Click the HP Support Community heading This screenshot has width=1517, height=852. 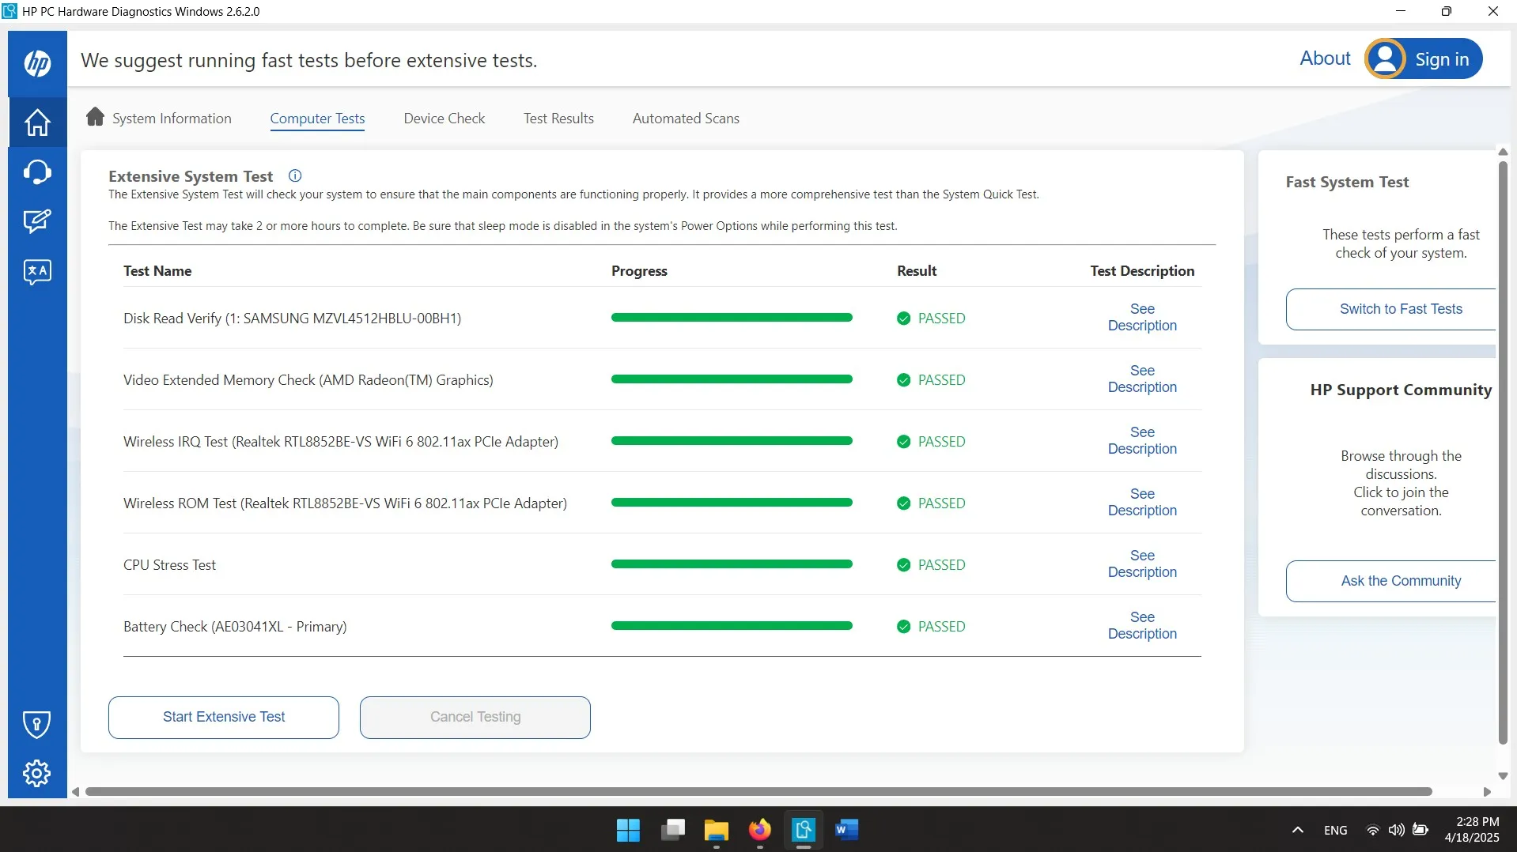click(x=1401, y=390)
